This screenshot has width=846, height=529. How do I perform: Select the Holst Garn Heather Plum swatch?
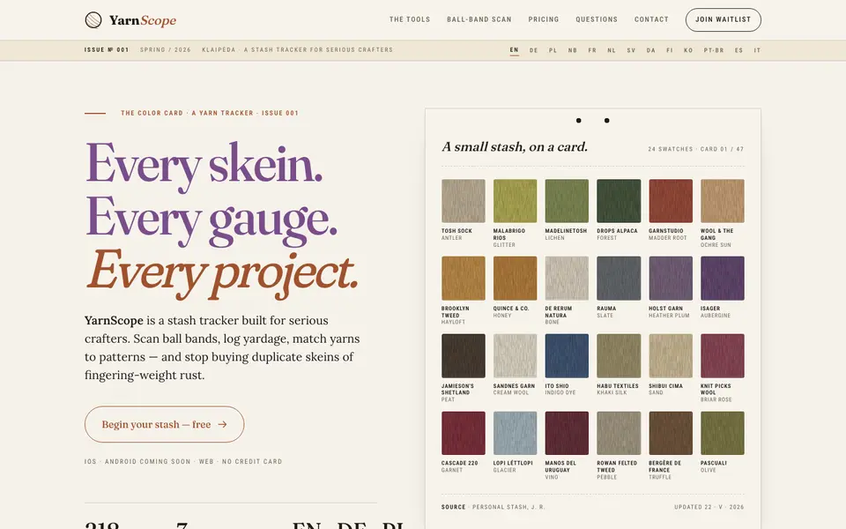[x=671, y=278]
